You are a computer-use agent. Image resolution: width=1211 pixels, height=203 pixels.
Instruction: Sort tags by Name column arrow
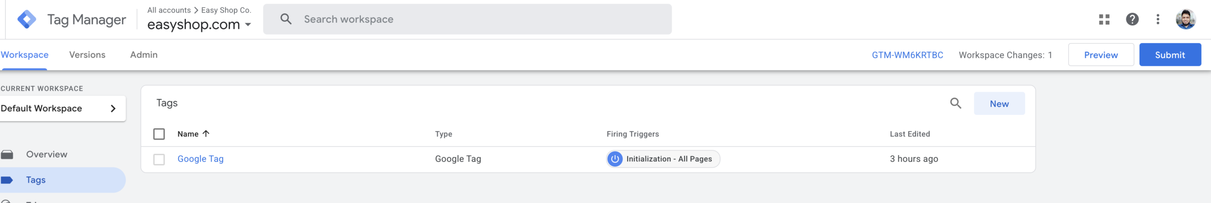click(x=206, y=134)
